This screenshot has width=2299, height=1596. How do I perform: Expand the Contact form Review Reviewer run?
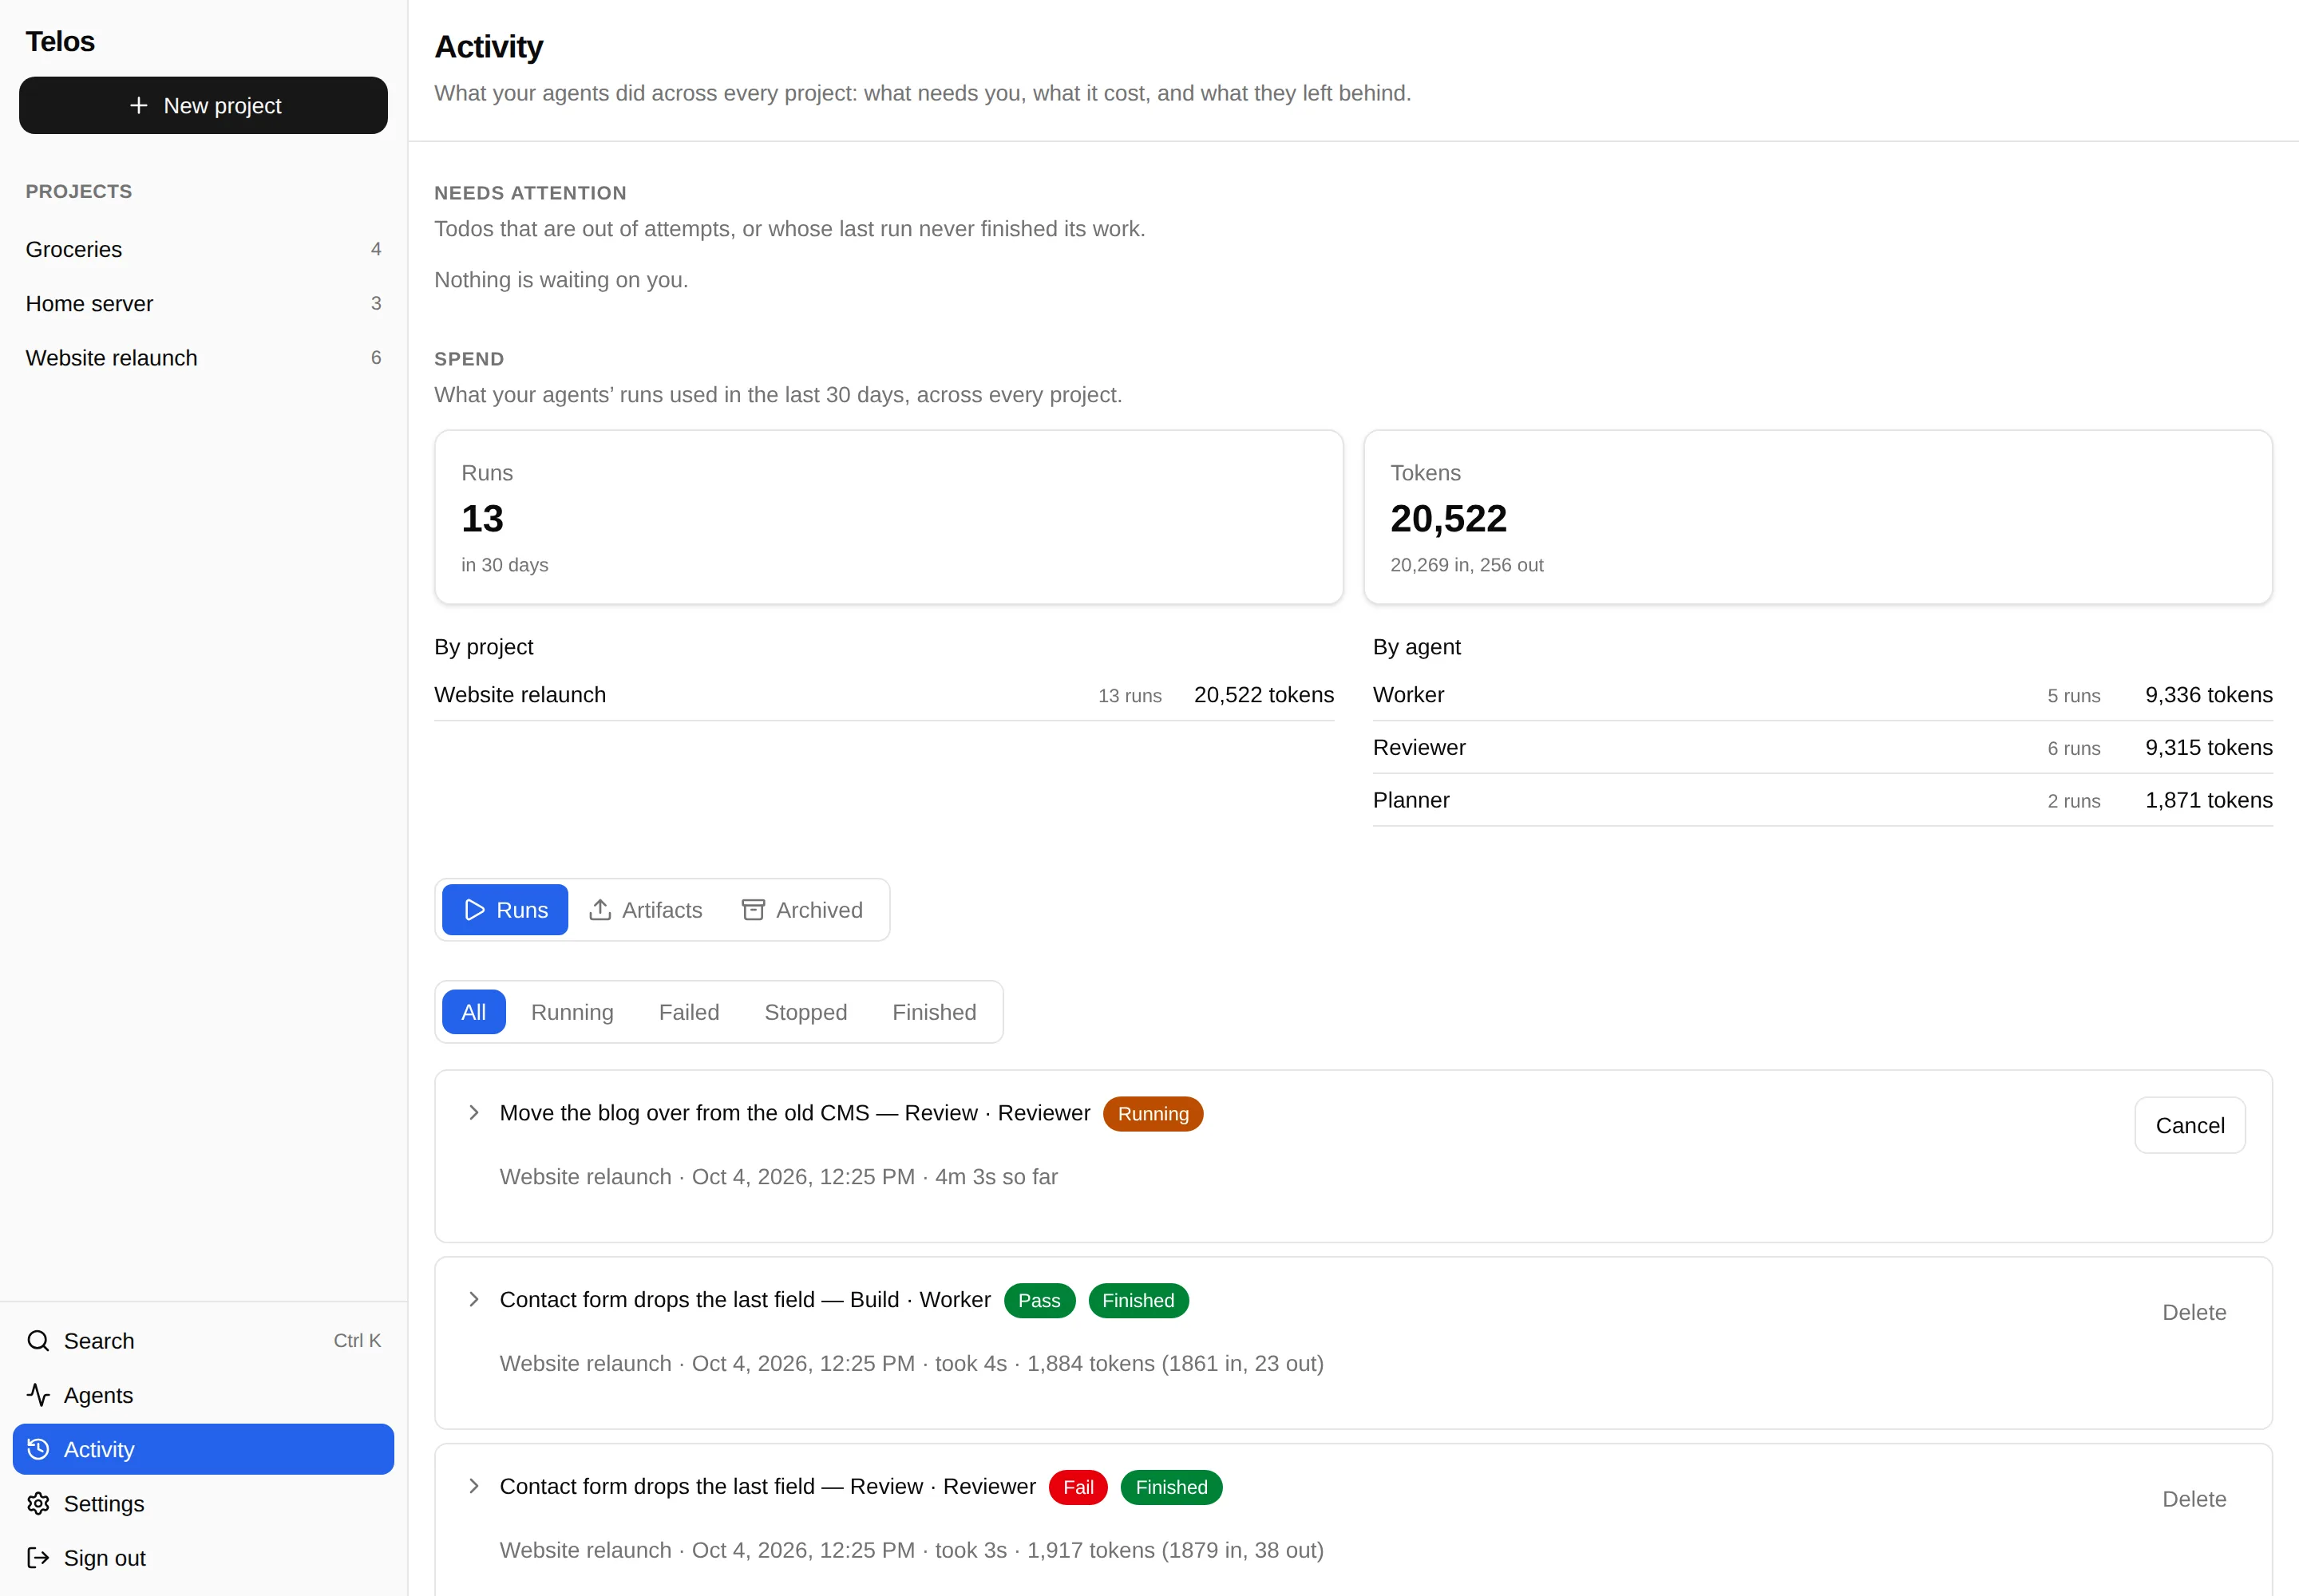click(x=474, y=1486)
